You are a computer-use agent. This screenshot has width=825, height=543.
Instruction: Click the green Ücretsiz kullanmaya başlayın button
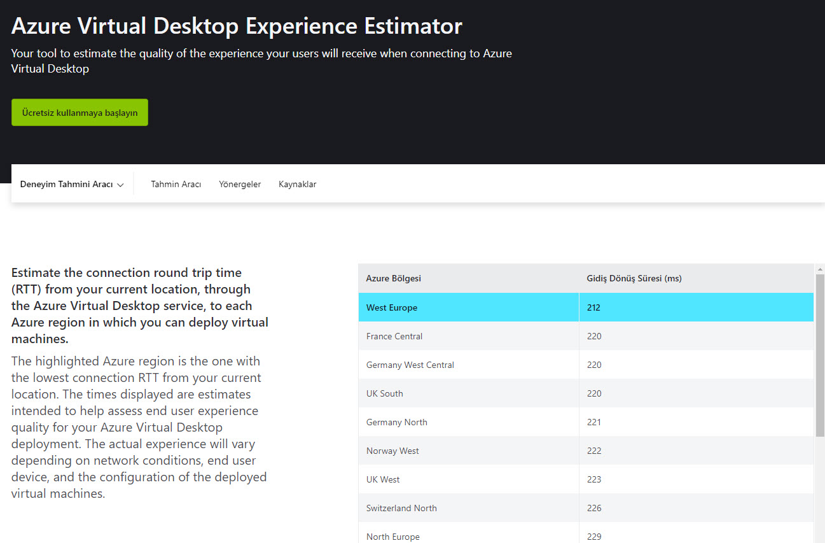pyautogui.click(x=80, y=113)
